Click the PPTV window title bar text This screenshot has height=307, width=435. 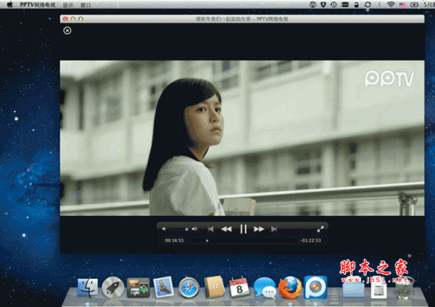coord(242,19)
